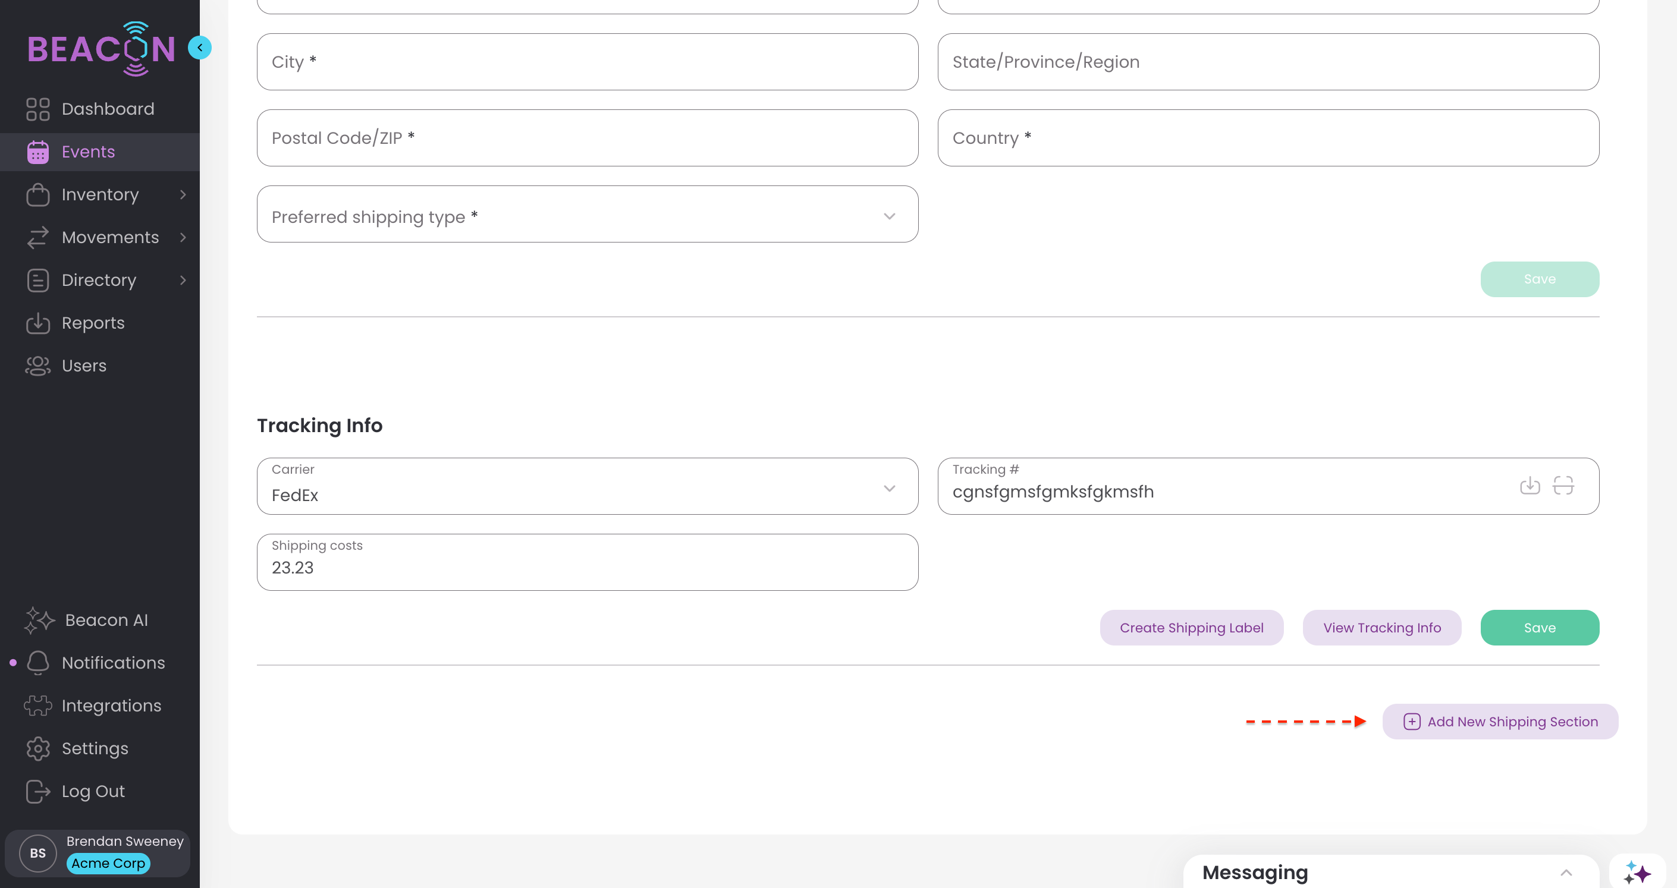Click the Acme Corp badge
Image resolution: width=1677 pixels, height=888 pixels.
coord(108,863)
